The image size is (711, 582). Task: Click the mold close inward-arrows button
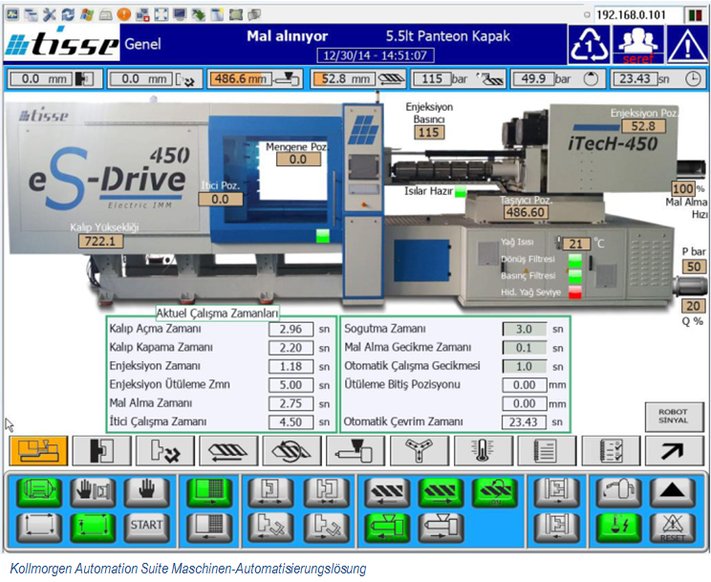click(x=327, y=492)
